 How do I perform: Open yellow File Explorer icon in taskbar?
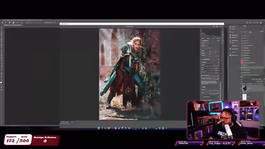109,128
